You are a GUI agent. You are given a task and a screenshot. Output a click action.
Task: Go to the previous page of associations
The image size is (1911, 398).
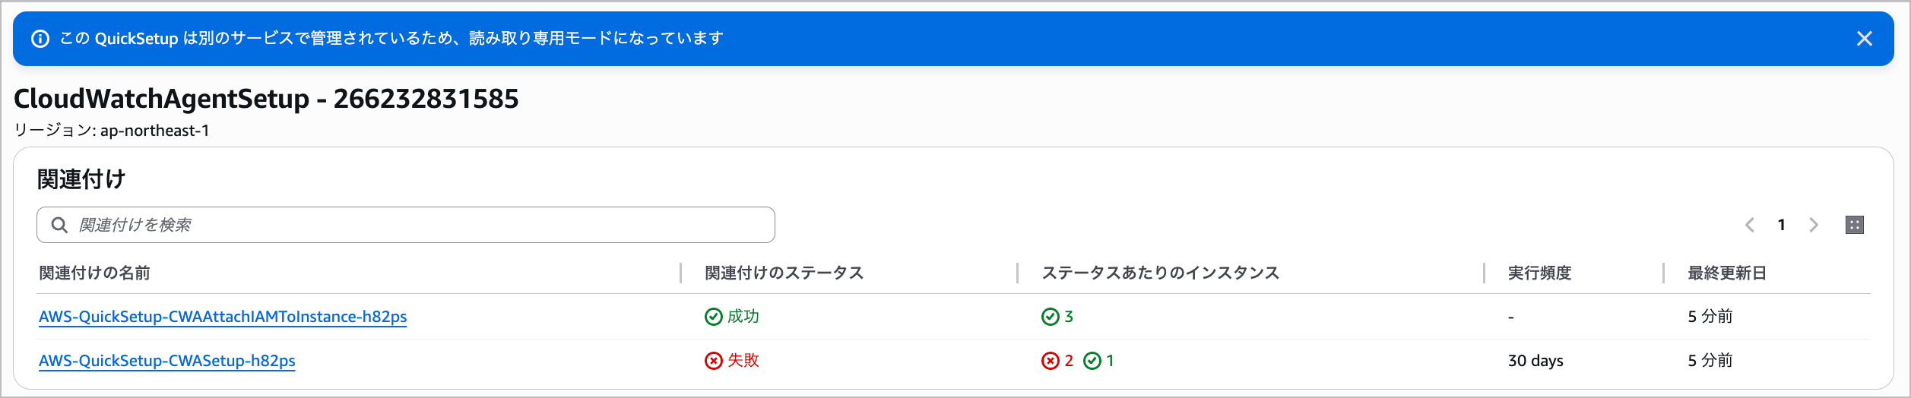(x=1750, y=225)
